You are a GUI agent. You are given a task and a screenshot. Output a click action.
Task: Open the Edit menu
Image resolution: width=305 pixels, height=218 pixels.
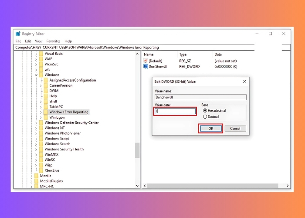pos(28,41)
